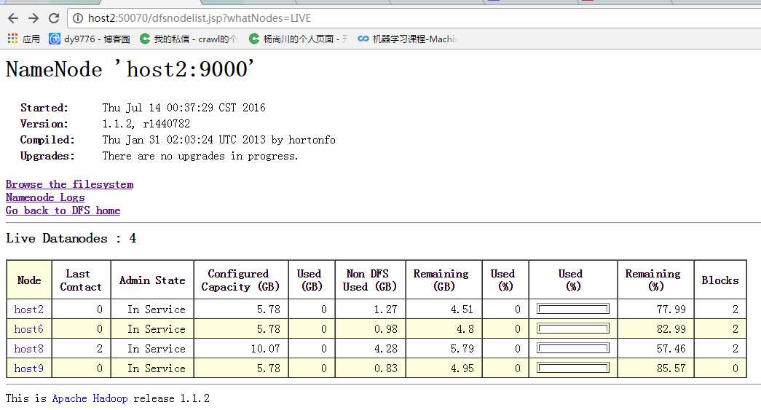
Task: Click host6 remaining percent 82.99
Action: [671, 329]
